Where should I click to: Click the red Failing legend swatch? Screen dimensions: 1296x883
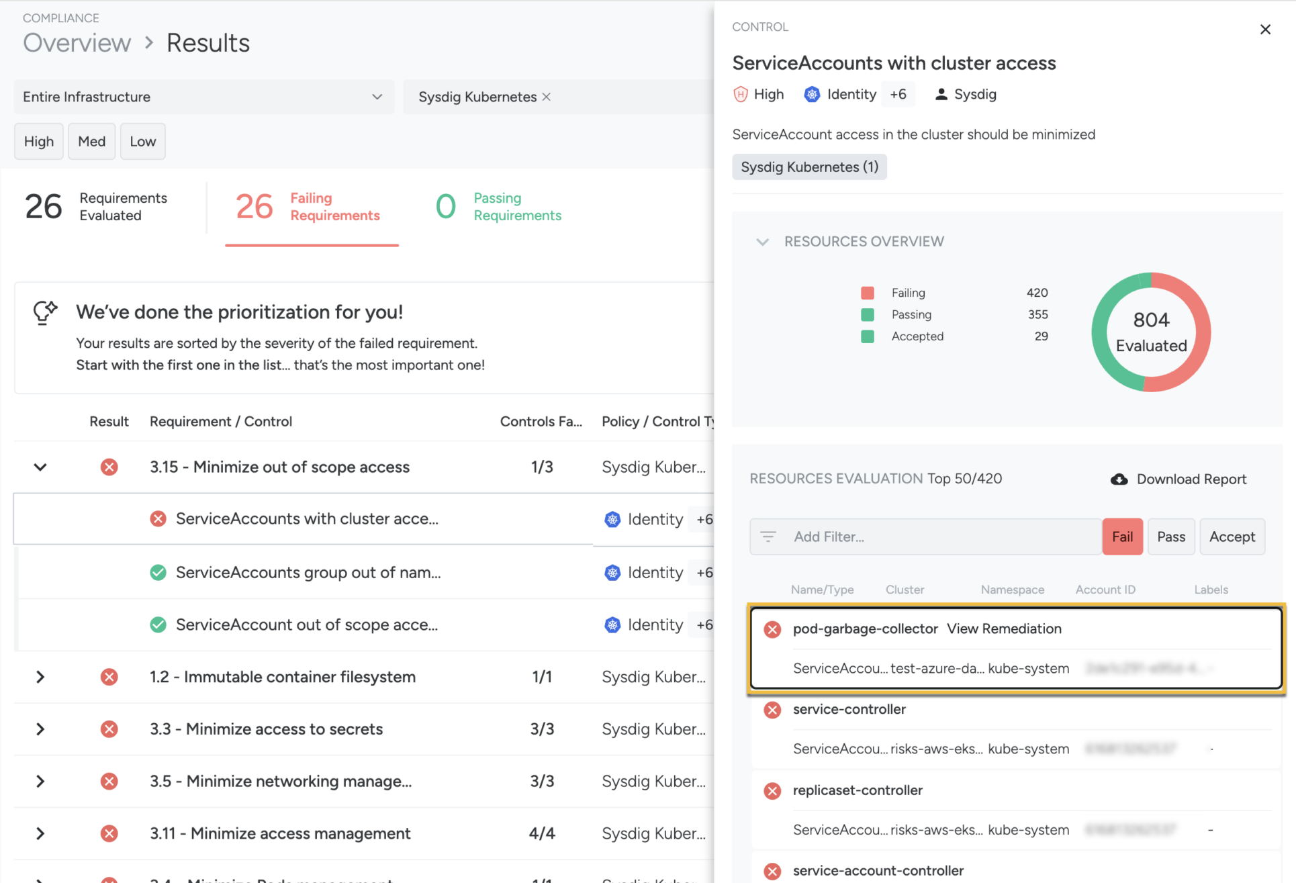(x=867, y=293)
